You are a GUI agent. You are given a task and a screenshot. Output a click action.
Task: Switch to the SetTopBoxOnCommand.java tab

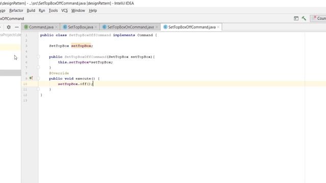coord(130,27)
